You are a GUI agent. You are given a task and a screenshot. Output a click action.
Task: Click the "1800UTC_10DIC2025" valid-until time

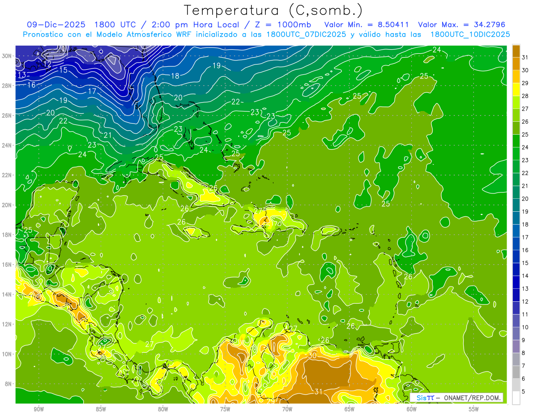point(470,34)
